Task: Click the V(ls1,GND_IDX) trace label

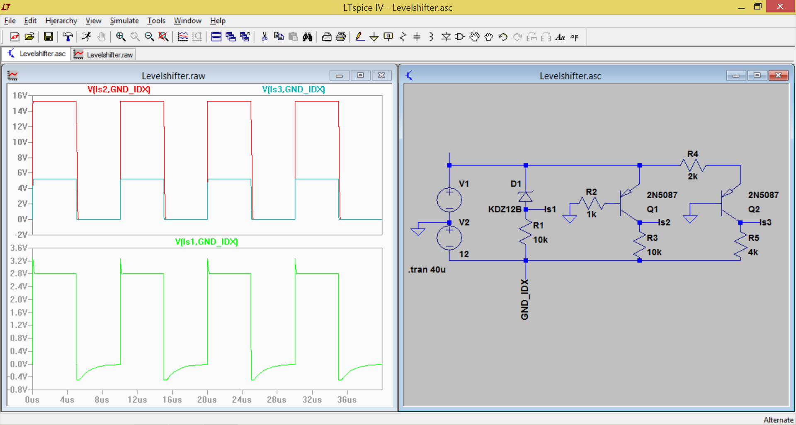Action: (206, 242)
